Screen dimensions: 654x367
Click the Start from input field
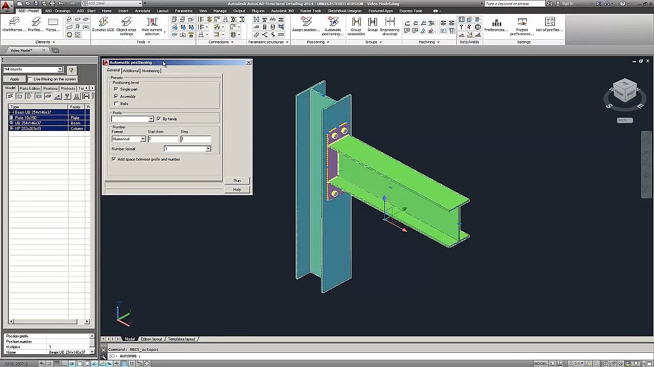click(163, 139)
